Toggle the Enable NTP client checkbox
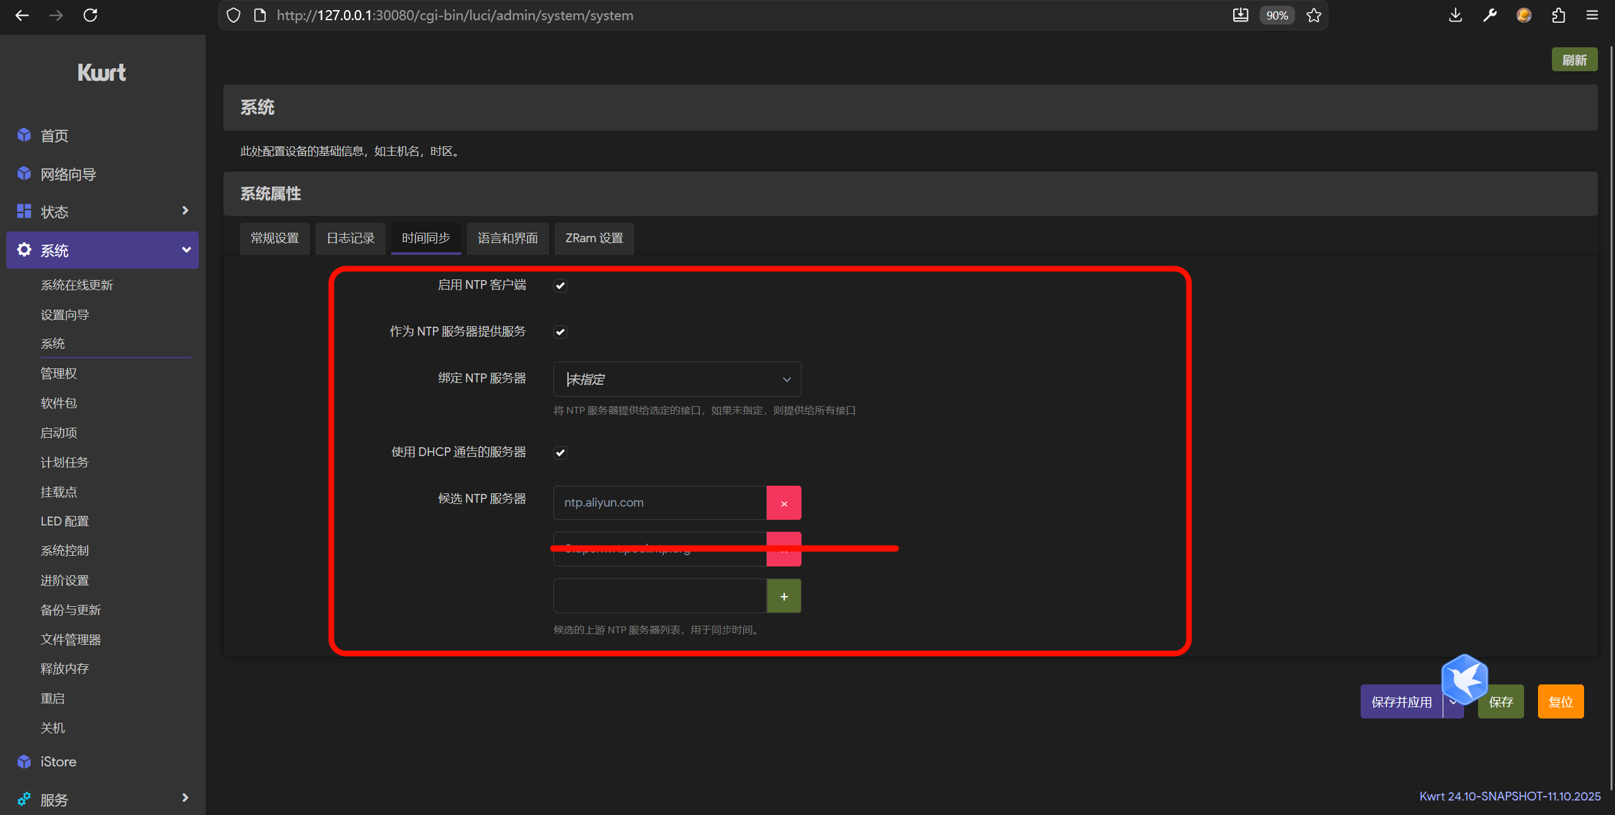The image size is (1615, 815). (x=560, y=286)
